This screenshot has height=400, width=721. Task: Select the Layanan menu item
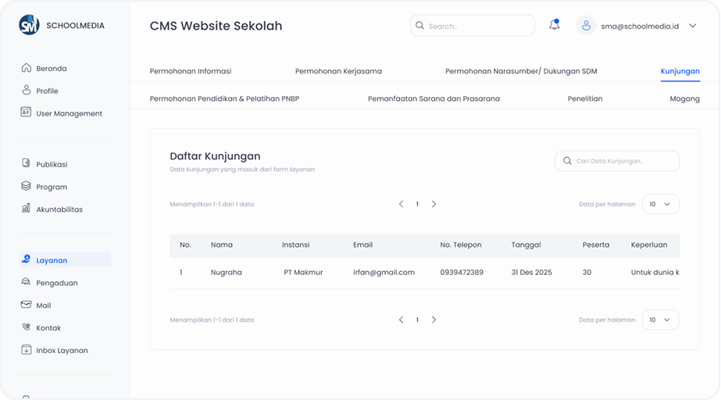coord(65,260)
